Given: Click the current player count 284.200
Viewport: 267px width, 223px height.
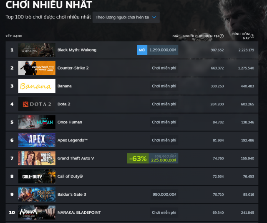Looking at the screenshot, I should (217, 104).
